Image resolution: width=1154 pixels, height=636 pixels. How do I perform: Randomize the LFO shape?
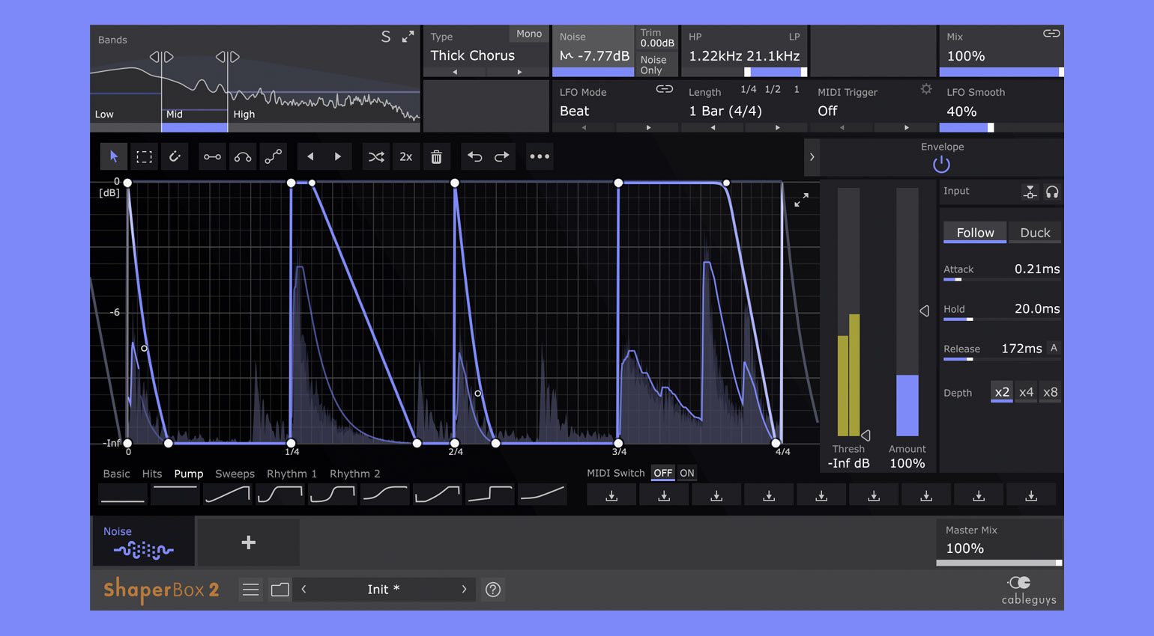(x=376, y=156)
